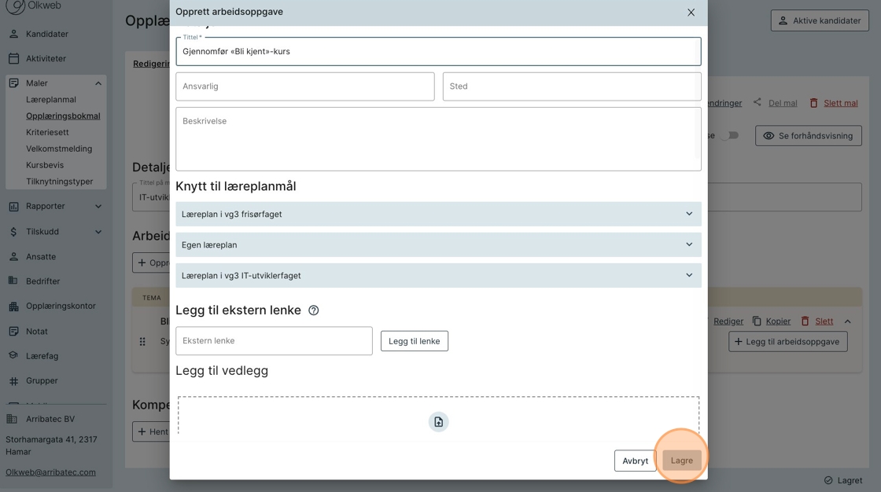The width and height of the screenshot is (881, 492).
Task: Click the Legg til arbeidsoppgave button
Action: 787,341
